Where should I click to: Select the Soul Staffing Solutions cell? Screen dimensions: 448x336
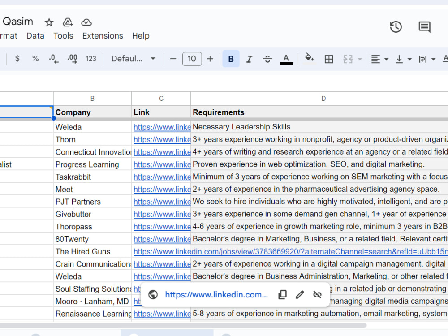pos(92,289)
